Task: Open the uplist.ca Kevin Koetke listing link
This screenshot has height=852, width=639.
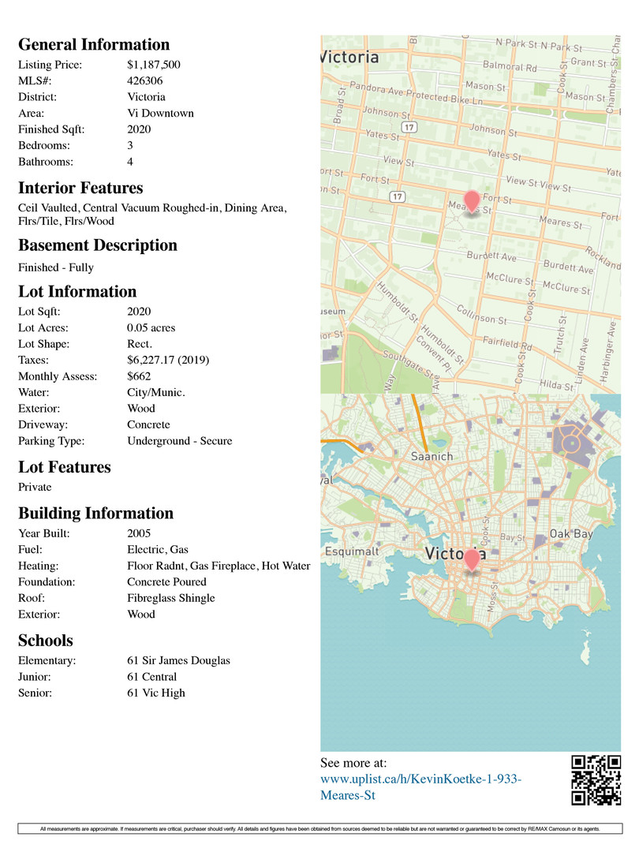Action: coord(420,787)
